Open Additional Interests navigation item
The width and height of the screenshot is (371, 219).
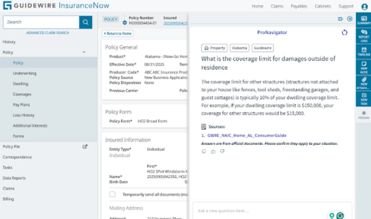pos(30,126)
